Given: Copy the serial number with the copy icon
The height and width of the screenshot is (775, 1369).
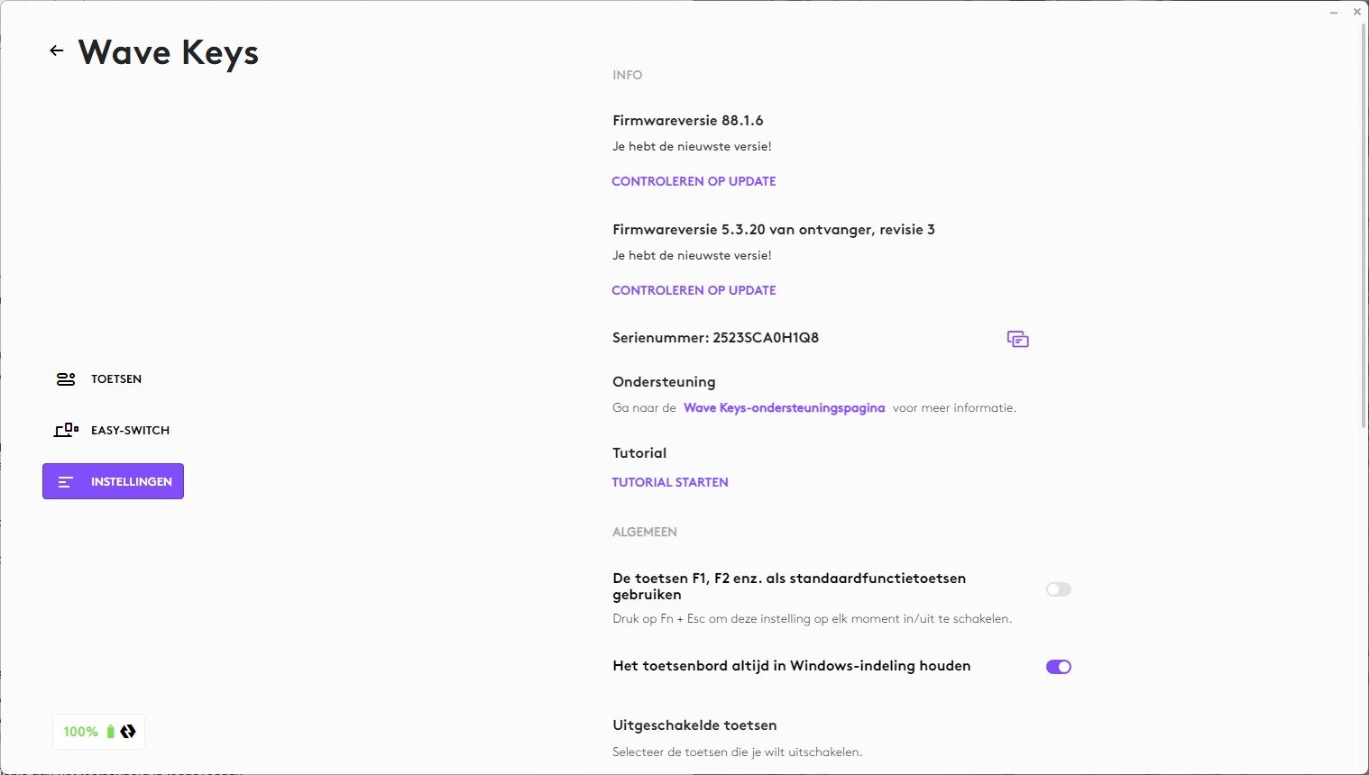Looking at the screenshot, I should tap(1017, 339).
